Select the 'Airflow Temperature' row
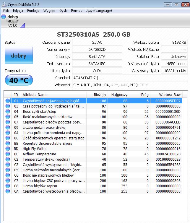Viewport: 190px width, 223px height. pos(93,154)
